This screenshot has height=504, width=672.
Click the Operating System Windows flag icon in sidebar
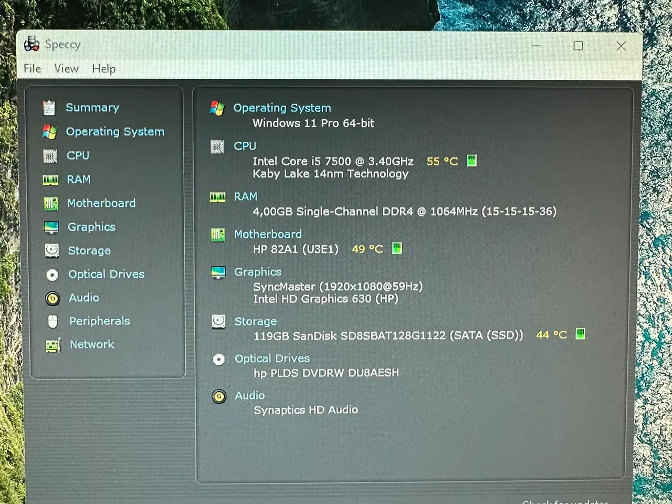click(49, 132)
